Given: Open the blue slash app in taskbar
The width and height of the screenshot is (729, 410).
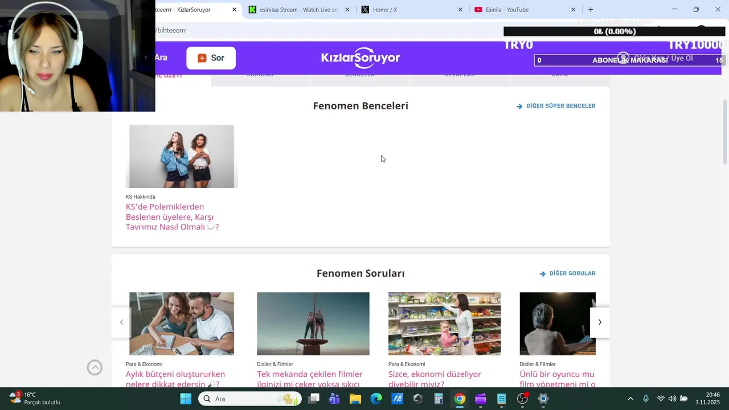Looking at the screenshot, I should [x=397, y=399].
